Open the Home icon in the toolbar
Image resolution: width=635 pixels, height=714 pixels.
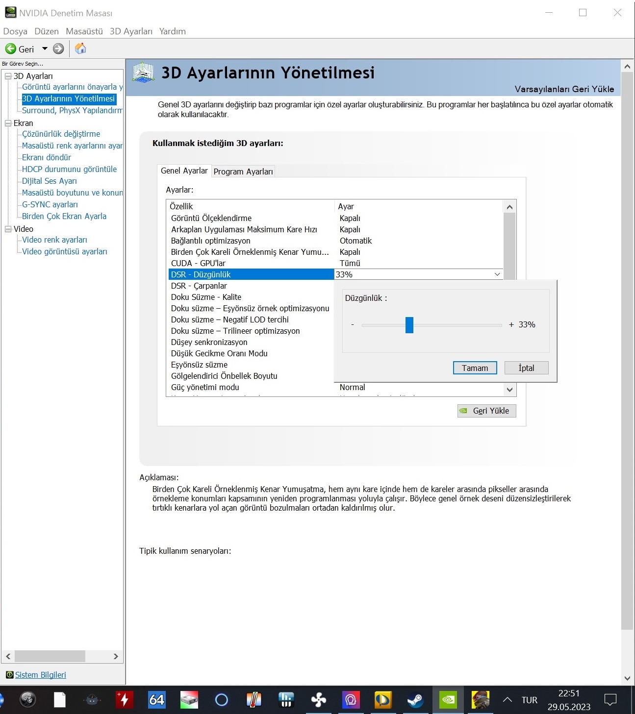coord(80,49)
